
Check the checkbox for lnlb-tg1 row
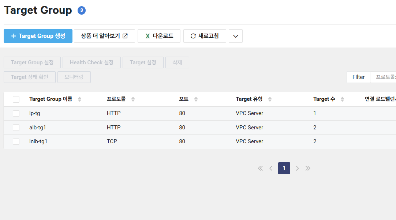coord(16,141)
